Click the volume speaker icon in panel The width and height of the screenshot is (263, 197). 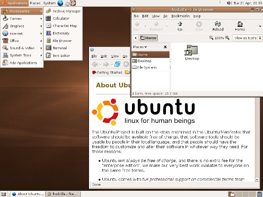(x=229, y=3)
